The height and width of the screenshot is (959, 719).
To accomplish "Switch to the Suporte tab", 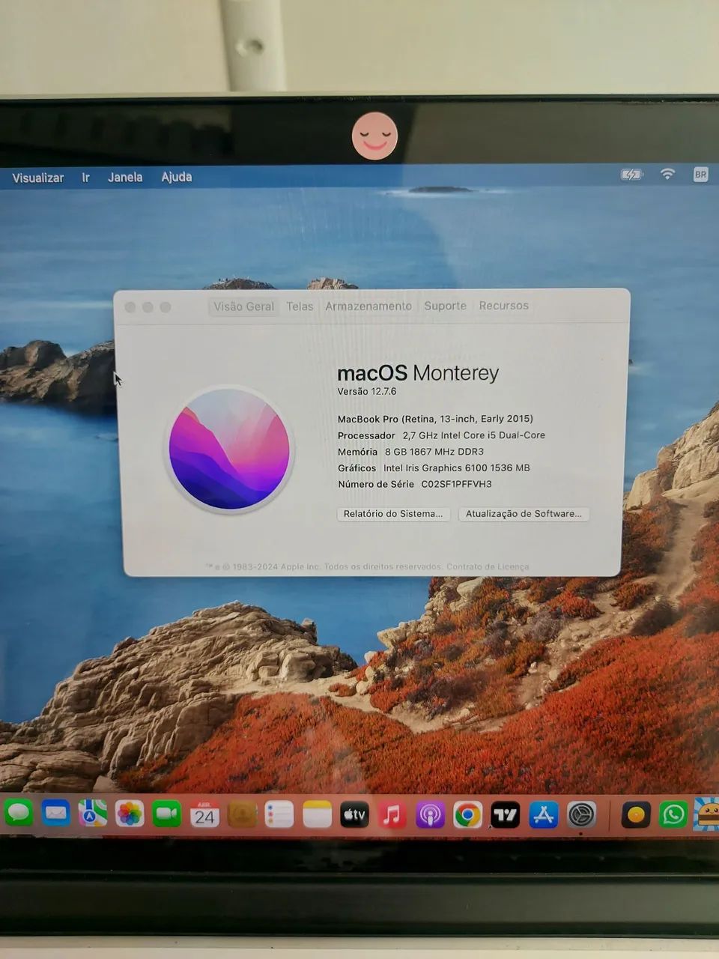I will 445,306.
